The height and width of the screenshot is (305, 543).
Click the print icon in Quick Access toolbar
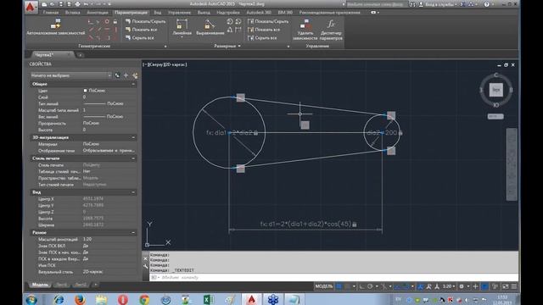(77, 4)
